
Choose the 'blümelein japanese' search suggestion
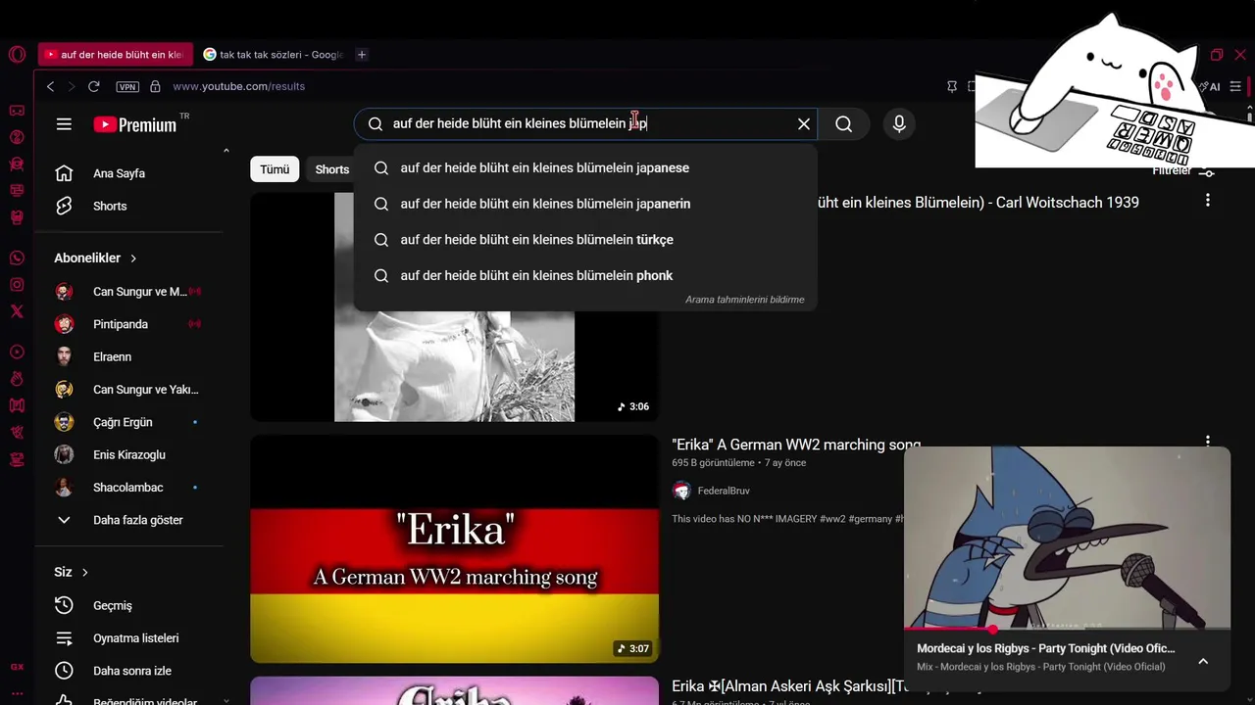[x=585, y=168]
